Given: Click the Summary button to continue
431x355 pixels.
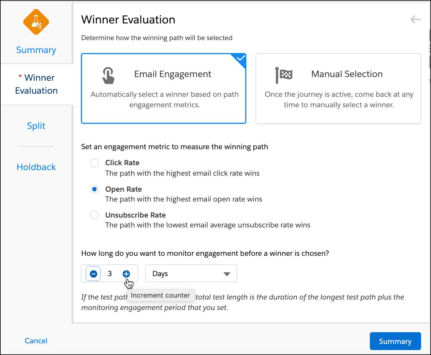Looking at the screenshot, I should coord(395,341).
